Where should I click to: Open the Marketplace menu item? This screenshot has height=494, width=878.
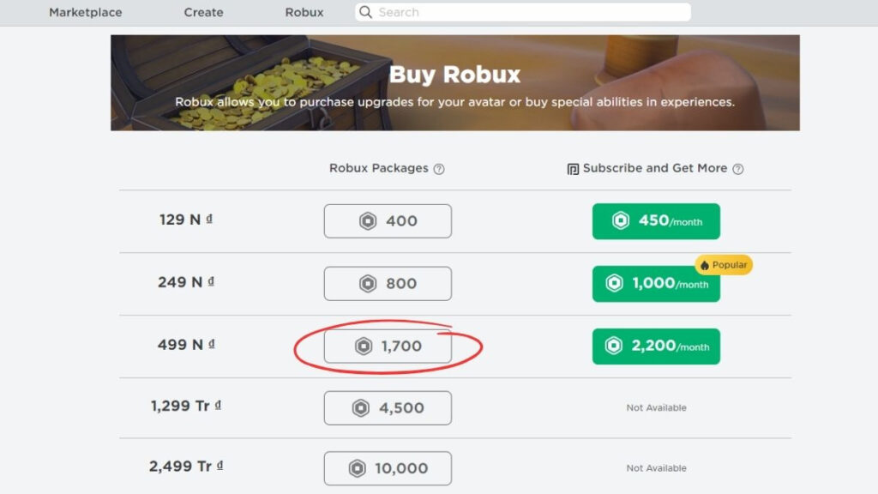pyautogui.click(x=85, y=12)
